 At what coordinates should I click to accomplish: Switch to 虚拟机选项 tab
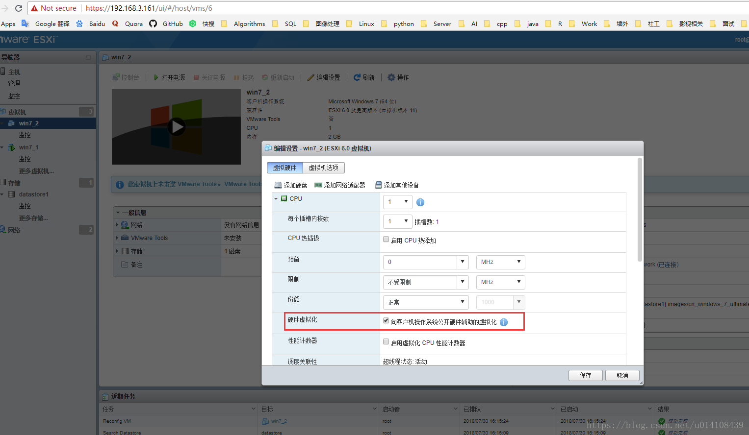[324, 168]
